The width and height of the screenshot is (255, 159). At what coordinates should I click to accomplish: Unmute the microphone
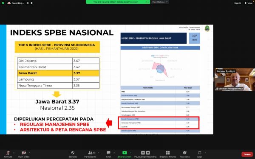8,154
